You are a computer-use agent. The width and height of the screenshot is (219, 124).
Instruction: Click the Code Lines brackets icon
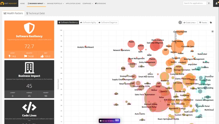[29, 107]
